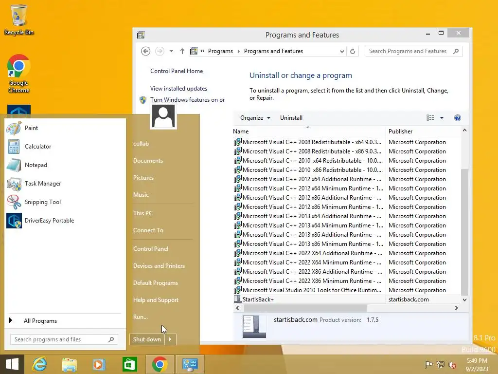Click Search Programs and Features box
This screenshot has width=498, height=374.
click(413, 51)
